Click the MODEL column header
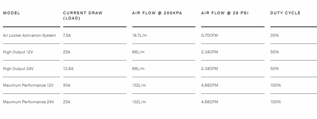The height and width of the screenshot is (119, 317). (x=11, y=13)
